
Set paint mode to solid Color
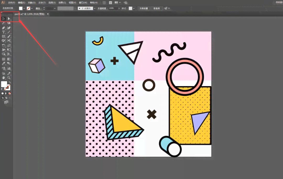point(3,93)
